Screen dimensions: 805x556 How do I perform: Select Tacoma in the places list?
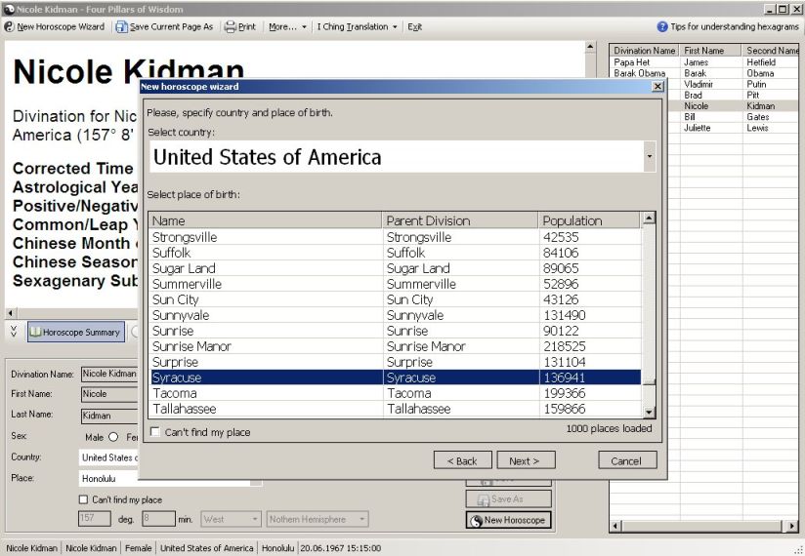396,393
